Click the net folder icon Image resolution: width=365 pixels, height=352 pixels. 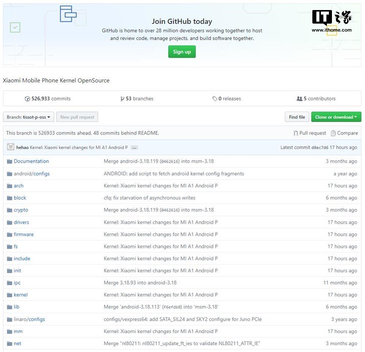click(10, 344)
